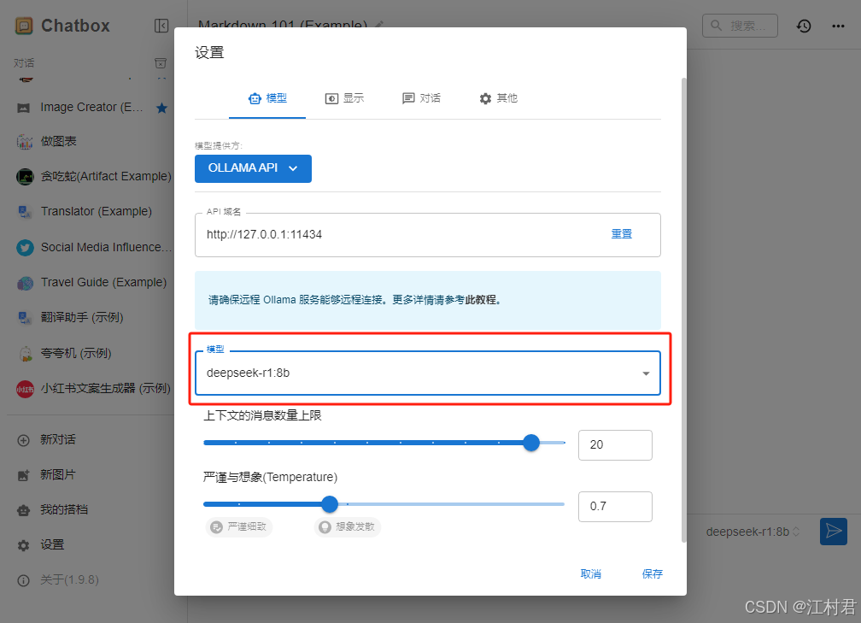Select the Translator (Example) conversation
This screenshot has height=623, width=861.
91,212
